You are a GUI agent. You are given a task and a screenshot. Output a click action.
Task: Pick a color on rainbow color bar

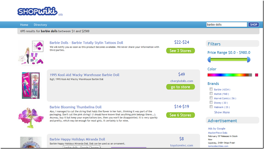230,75
